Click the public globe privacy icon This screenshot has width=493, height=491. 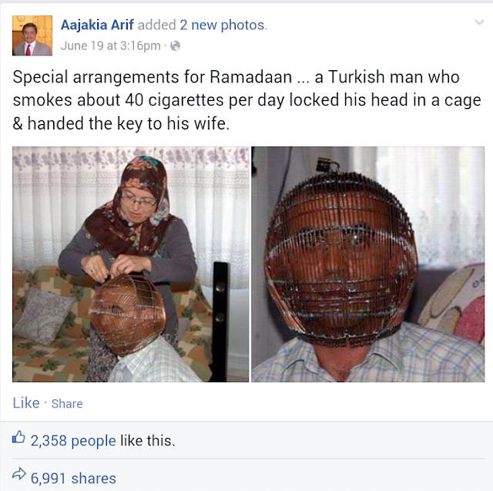pyautogui.click(x=175, y=46)
